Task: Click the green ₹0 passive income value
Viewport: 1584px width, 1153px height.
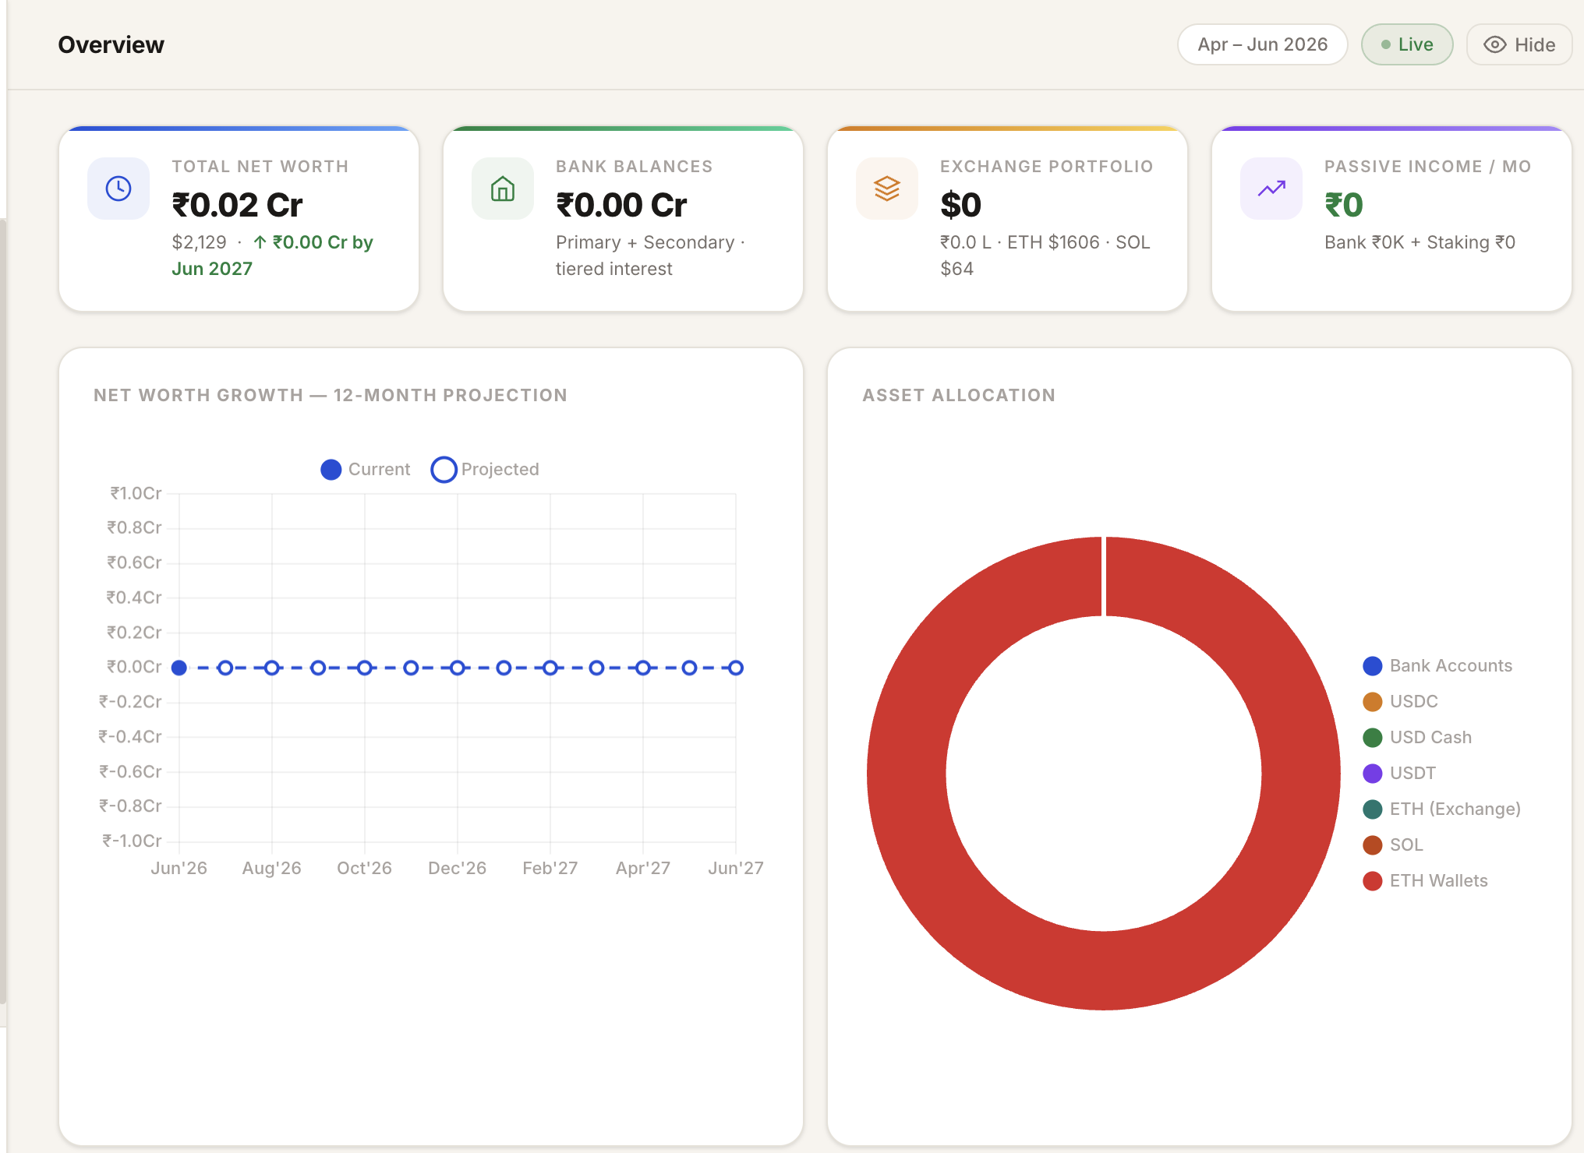Action: click(x=1344, y=205)
